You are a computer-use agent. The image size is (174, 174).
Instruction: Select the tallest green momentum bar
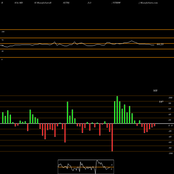click(x=117, y=110)
